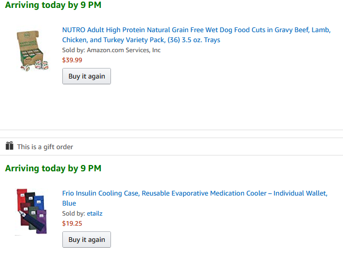The height and width of the screenshot is (263, 343).
Task: Click the gift box icon
Action: point(9,146)
